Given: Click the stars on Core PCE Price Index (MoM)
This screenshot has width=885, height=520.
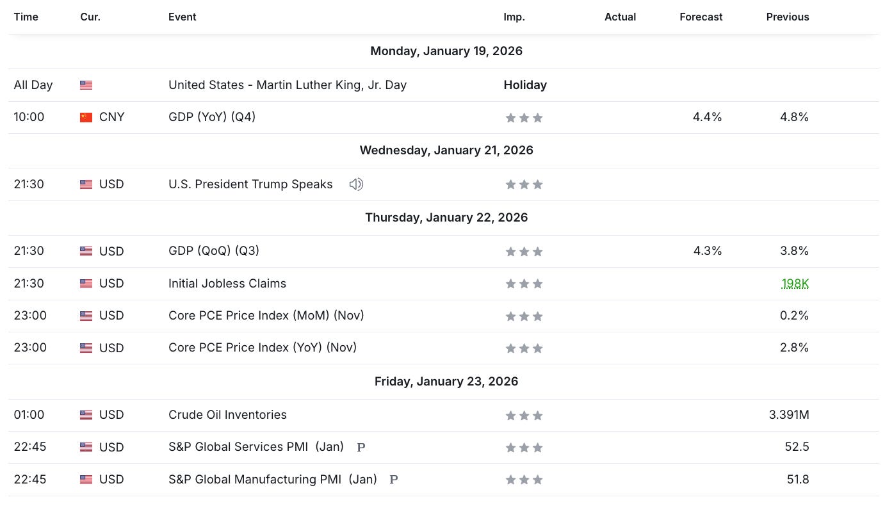Looking at the screenshot, I should pos(524,316).
